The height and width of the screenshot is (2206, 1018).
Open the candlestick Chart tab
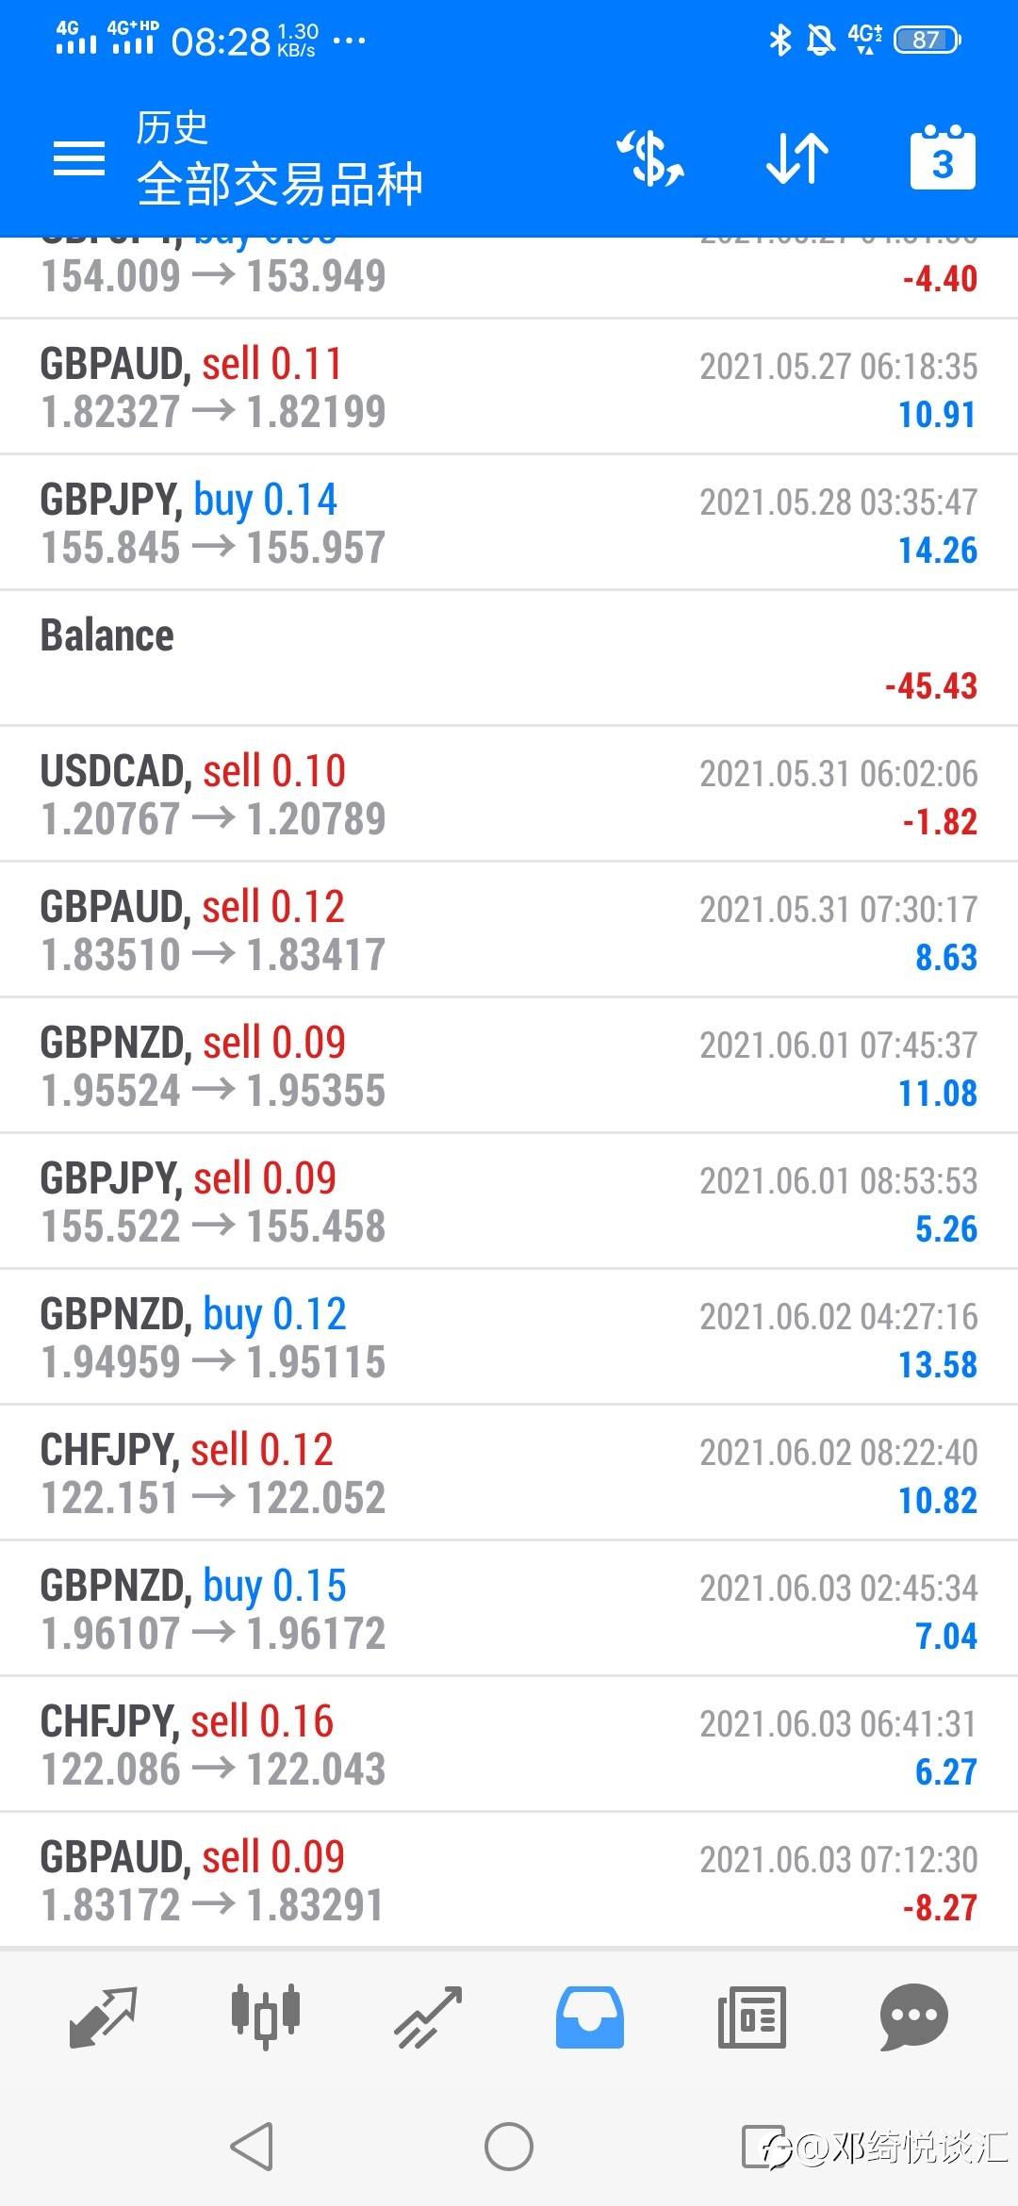coord(266,2017)
